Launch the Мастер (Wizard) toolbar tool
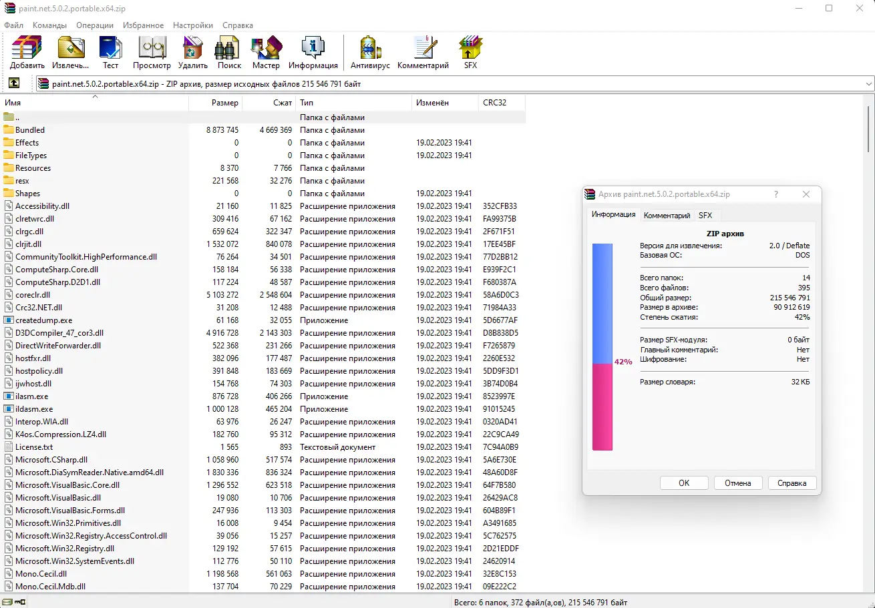The image size is (875, 608). click(x=266, y=48)
